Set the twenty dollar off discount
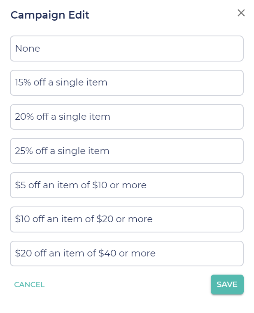Screen dimensions: 254x313 point(127,254)
